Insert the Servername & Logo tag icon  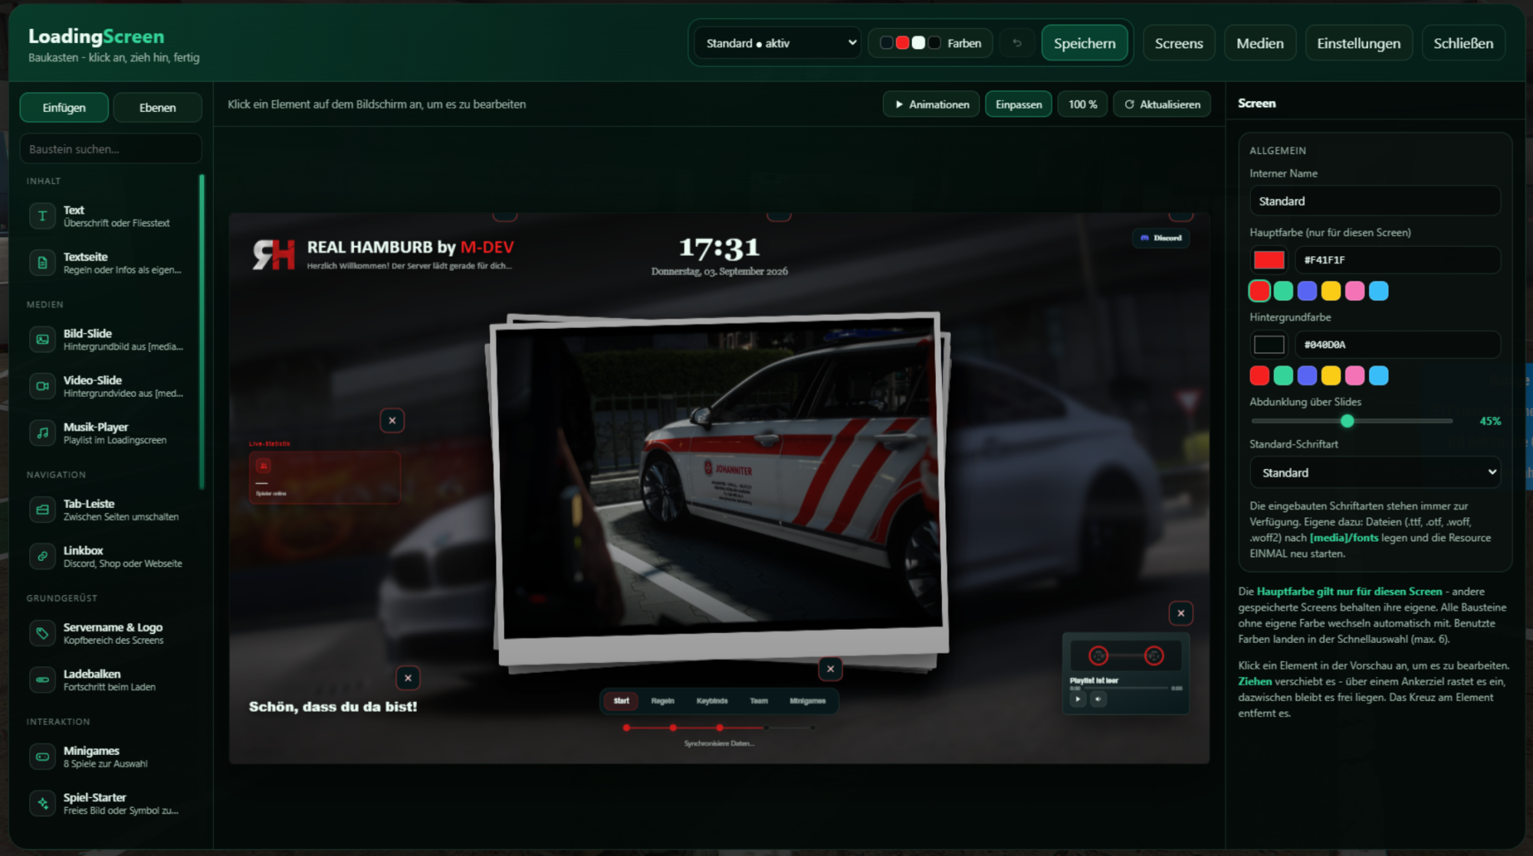[x=42, y=633]
